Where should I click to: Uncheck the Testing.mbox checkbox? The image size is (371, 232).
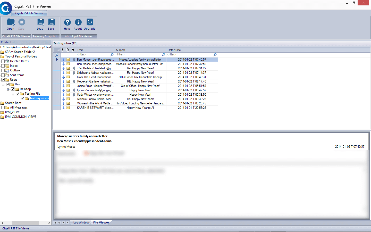23,98
